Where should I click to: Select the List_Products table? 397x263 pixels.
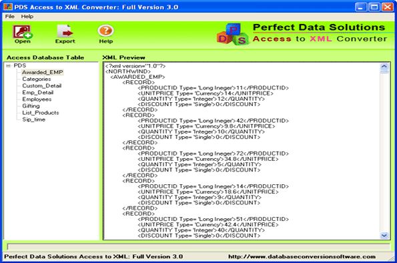click(41, 113)
